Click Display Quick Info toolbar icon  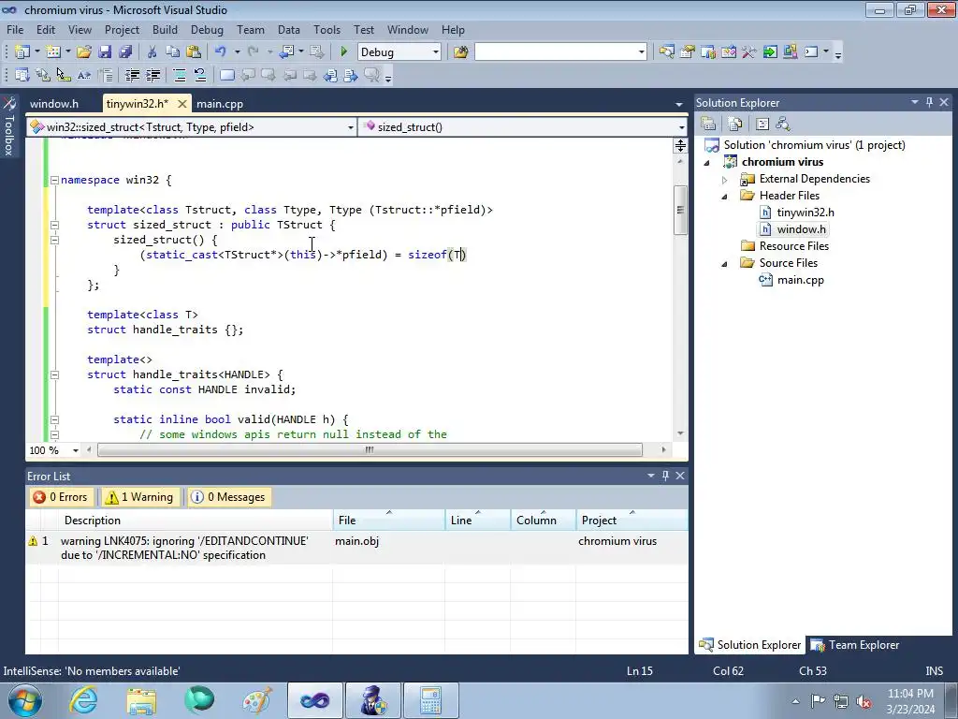click(x=64, y=75)
